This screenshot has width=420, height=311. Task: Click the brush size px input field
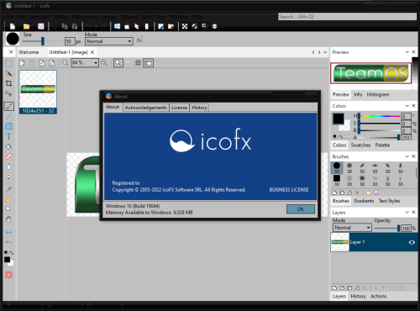pyautogui.click(x=70, y=41)
